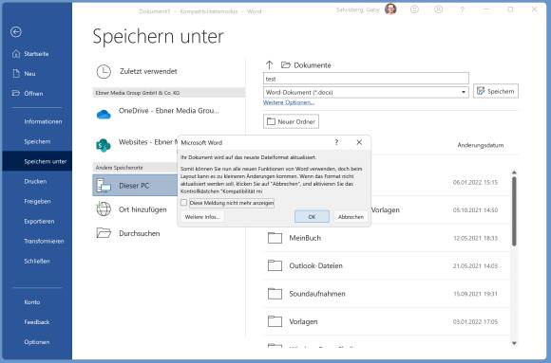Open the Drucken page
551x363 pixels.
pos(35,181)
